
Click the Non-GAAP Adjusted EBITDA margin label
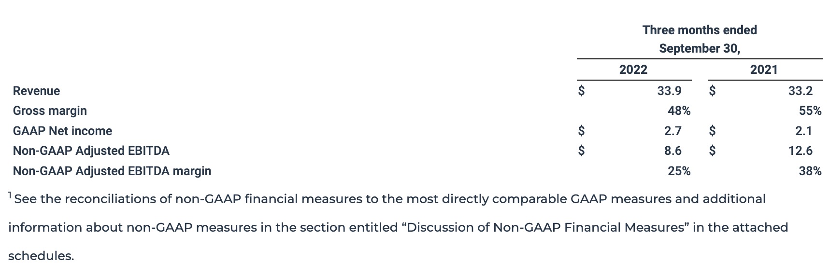(112, 171)
